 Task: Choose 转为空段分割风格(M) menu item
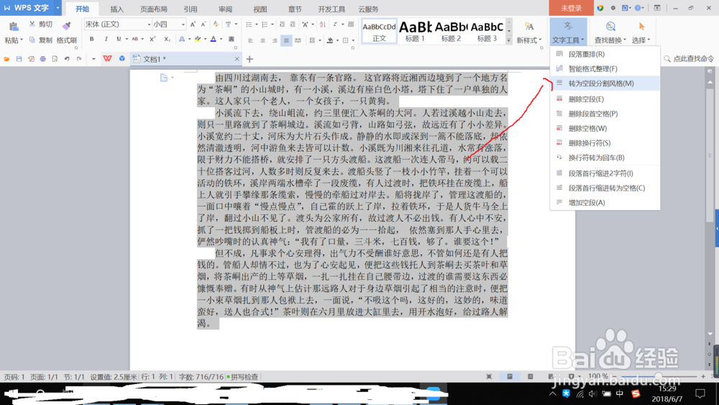coord(605,83)
